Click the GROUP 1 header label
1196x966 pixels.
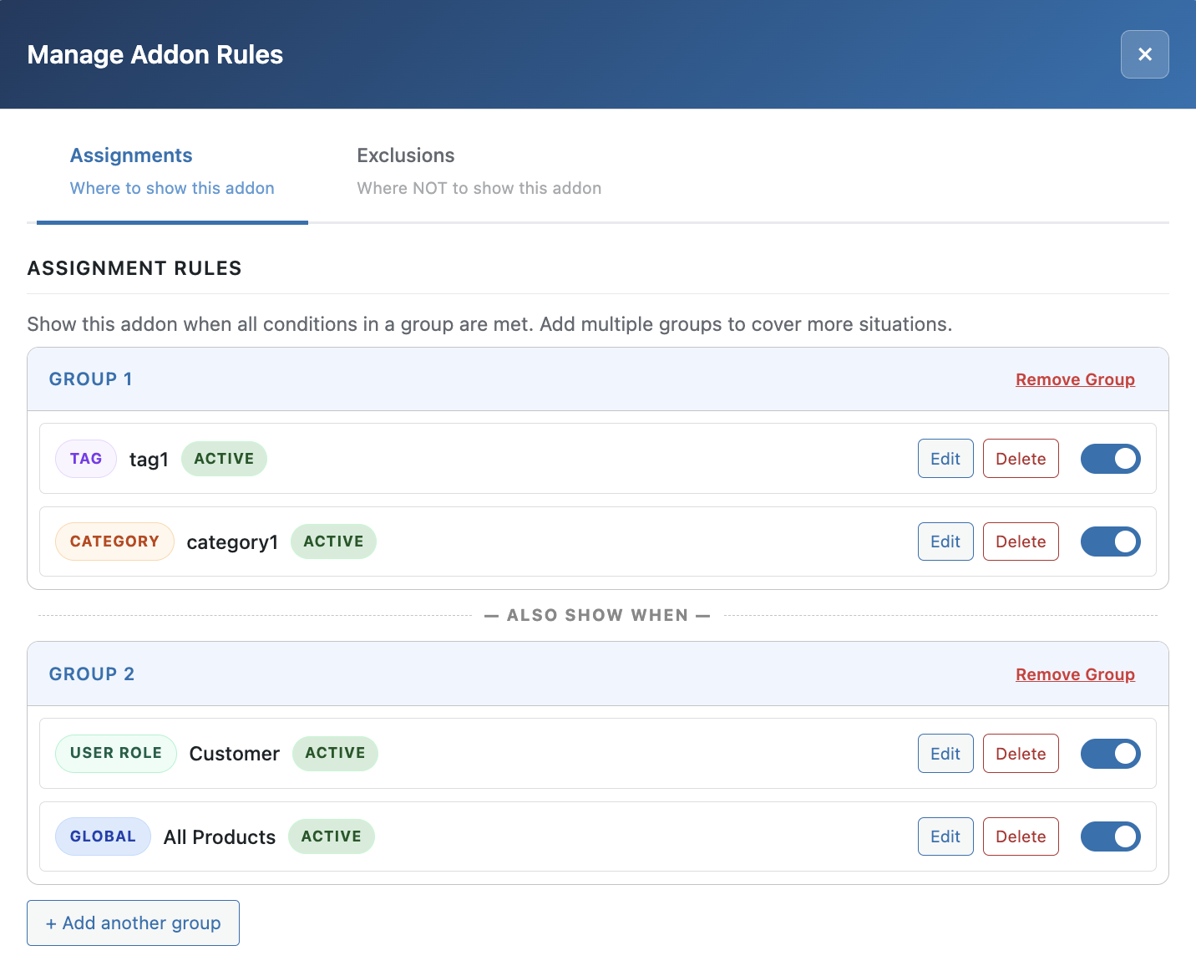[x=91, y=379]
